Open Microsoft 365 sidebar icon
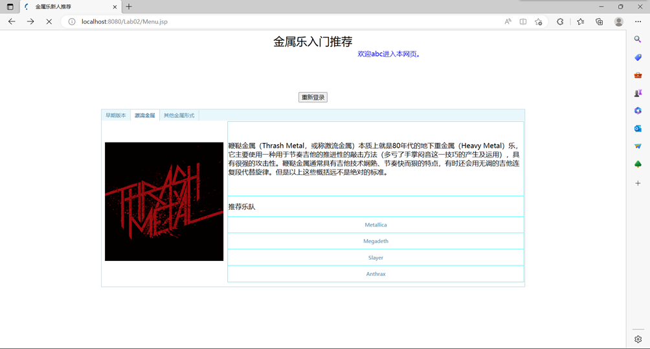The height and width of the screenshot is (349, 650). [x=638, y=111]
